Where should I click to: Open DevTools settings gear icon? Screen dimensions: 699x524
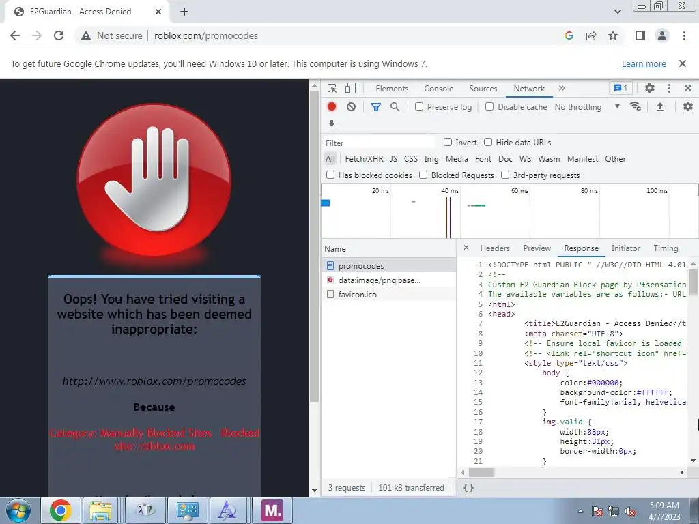pos(650,88)
